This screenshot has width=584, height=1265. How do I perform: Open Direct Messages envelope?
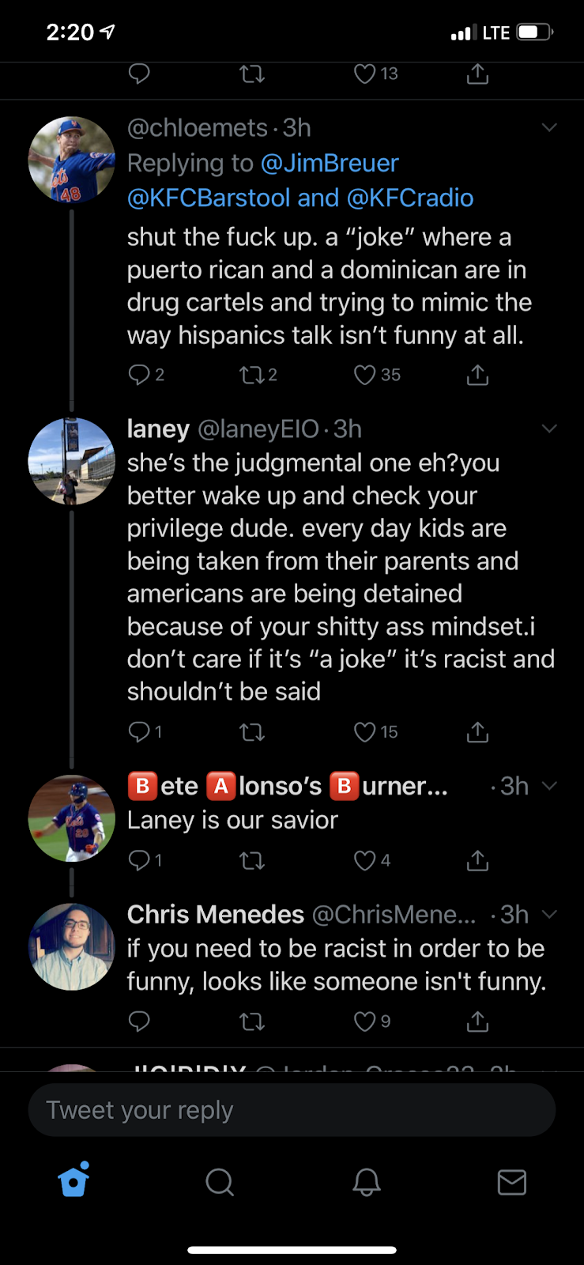tap(512, 1182)
